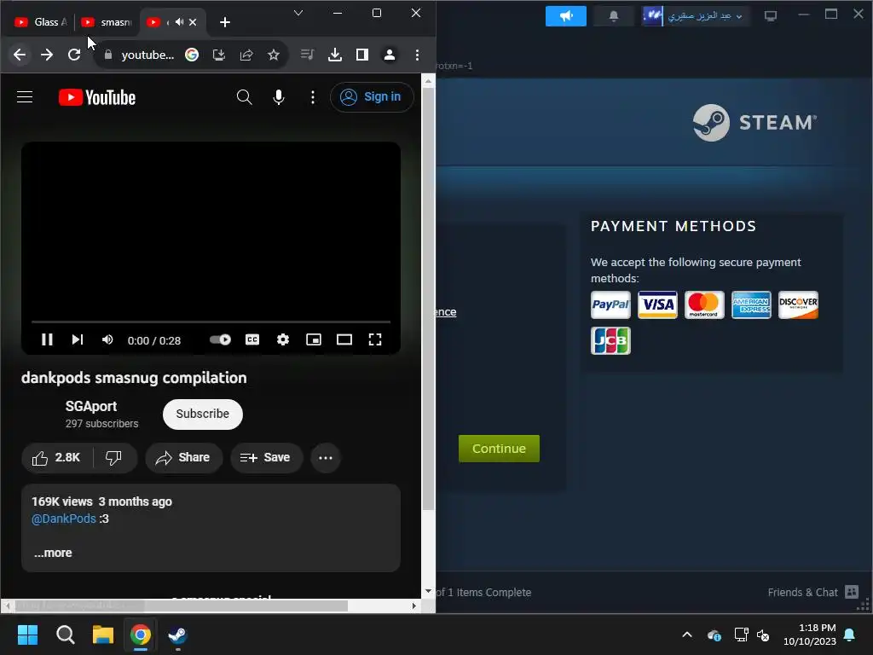Screen dimensions: 873x655
Task: Toggle Chrome side panel
Action: (x=361, y=55)
